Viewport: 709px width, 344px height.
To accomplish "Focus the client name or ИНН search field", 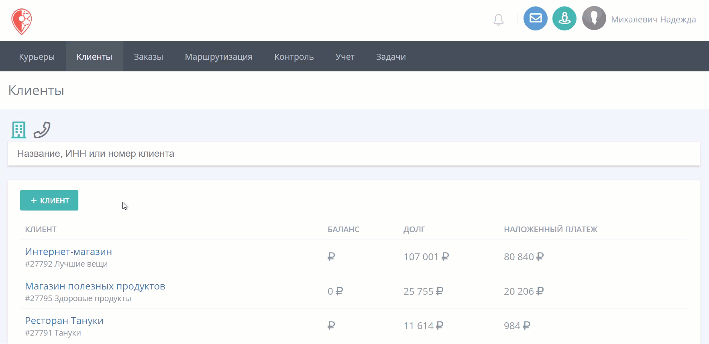I will pos(354,154).
